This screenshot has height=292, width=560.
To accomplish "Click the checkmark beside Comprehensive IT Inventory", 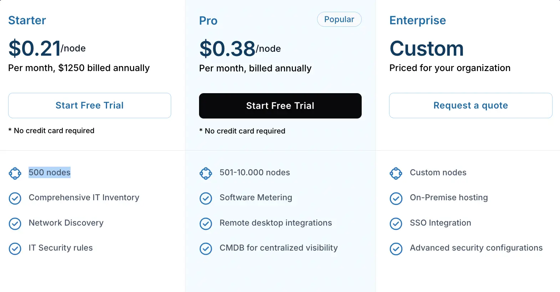I will (15, 198).
